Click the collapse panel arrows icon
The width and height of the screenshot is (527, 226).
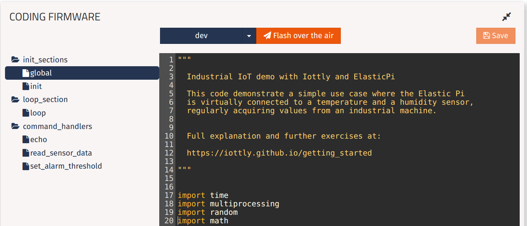tap(507, 17)
